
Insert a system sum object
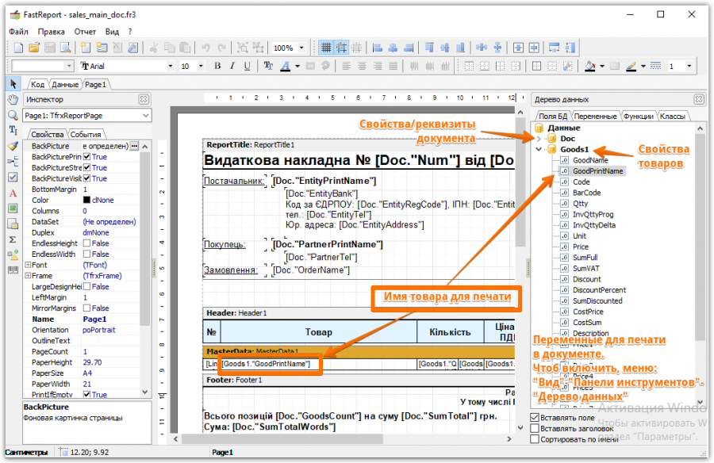tap(13, 239)
